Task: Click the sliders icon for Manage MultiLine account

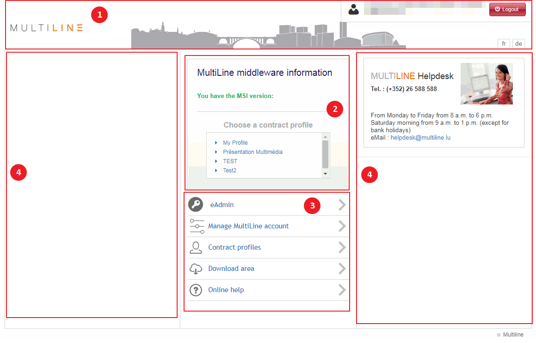Action: [x=197, y=226]
